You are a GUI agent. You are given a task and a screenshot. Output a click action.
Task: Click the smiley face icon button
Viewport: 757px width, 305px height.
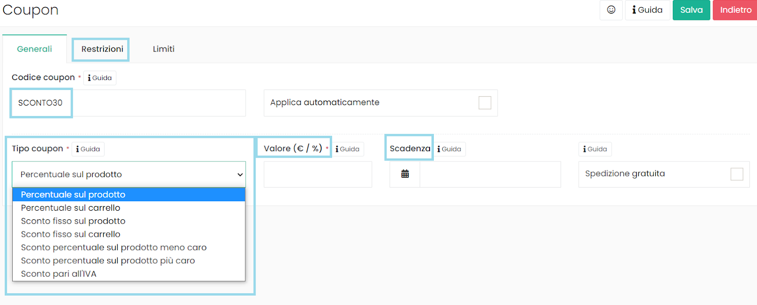[x=611, y=10]
